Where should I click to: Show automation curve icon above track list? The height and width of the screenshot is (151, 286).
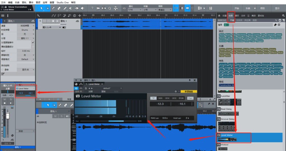(x=54, y=16)
